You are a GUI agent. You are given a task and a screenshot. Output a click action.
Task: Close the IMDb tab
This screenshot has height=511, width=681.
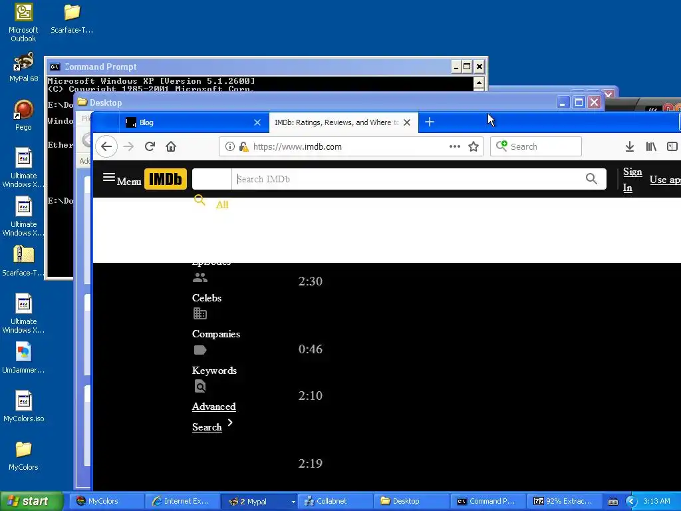(x=407, y=122)
